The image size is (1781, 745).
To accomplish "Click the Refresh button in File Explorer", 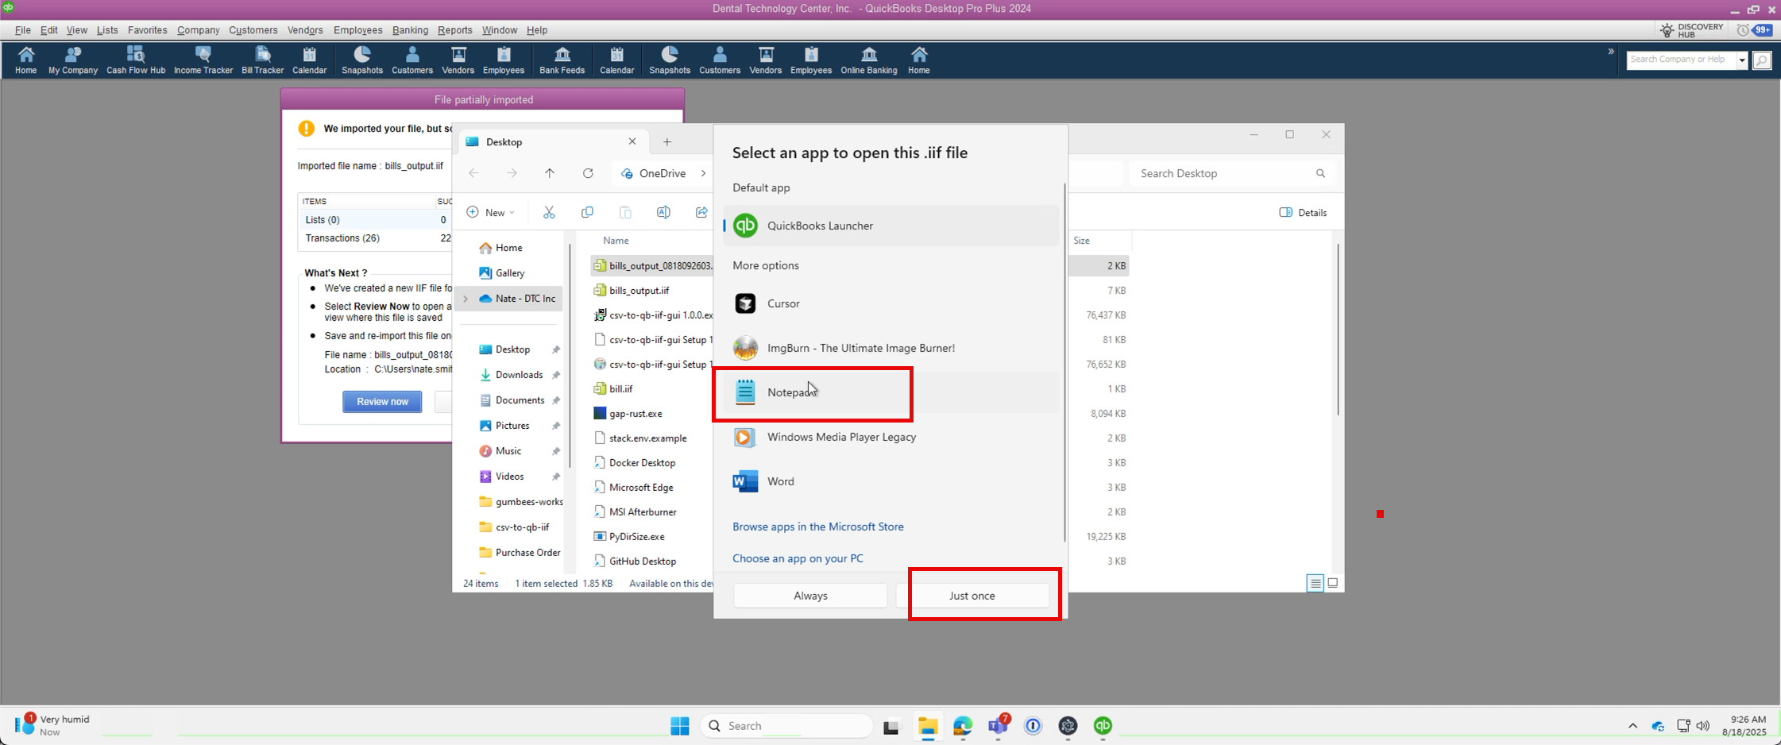I will [588, 173].
